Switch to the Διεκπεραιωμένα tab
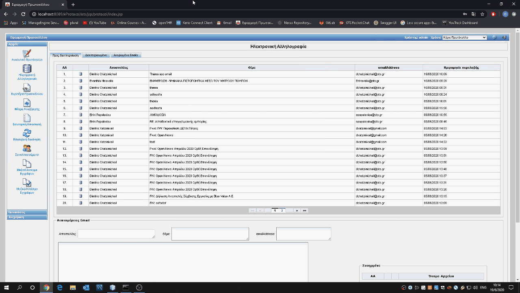 click(96, 55)
